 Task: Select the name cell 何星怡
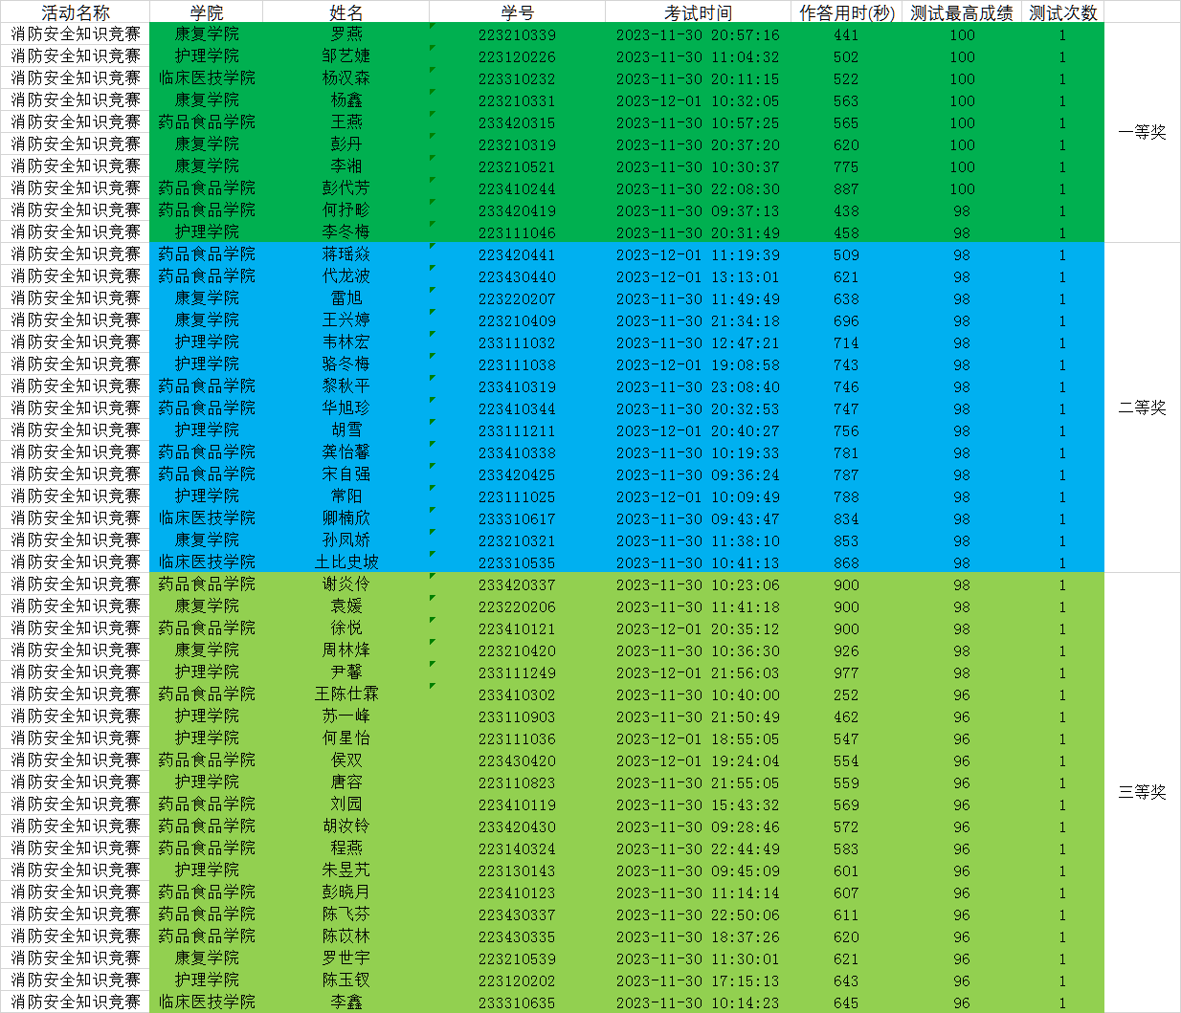coord(345,738)
